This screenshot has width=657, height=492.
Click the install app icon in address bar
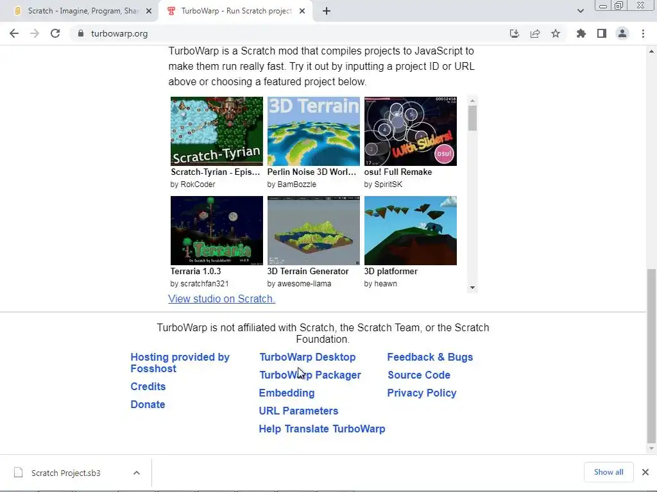coord(514,33)
